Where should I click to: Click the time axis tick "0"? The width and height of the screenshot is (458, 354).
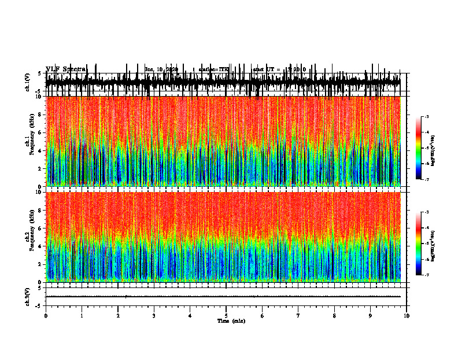pyautogui.click(x=46, y=316)
